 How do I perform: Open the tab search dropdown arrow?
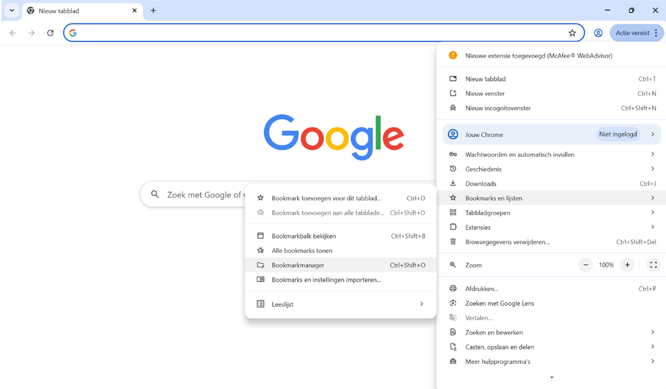pos(12,10)
